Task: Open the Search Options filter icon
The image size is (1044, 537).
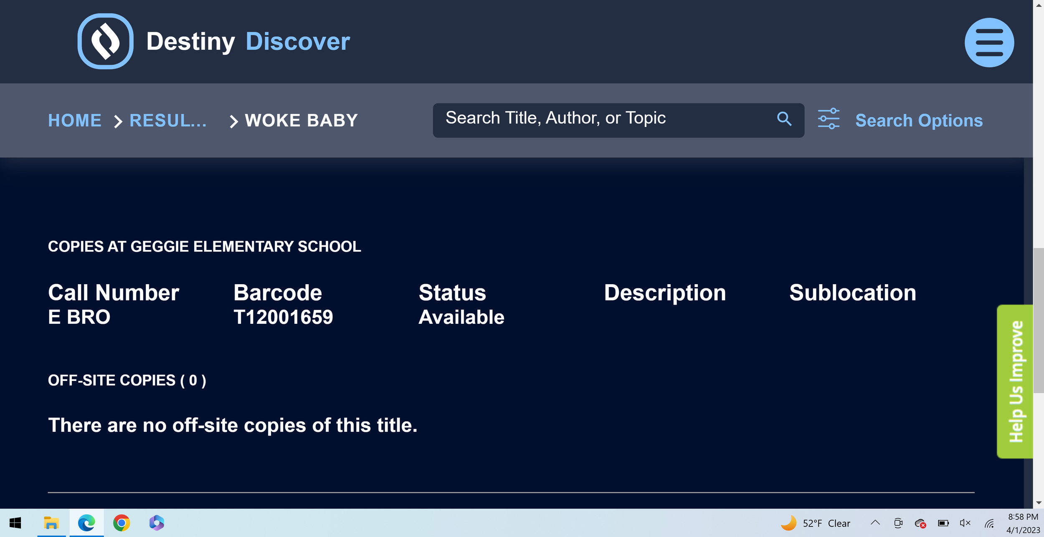Action: click(x=829, y=119)
